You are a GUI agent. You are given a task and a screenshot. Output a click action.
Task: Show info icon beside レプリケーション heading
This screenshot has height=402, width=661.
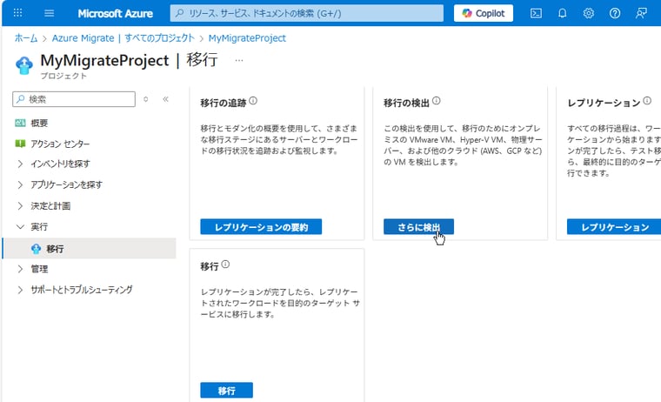(647, 101)
